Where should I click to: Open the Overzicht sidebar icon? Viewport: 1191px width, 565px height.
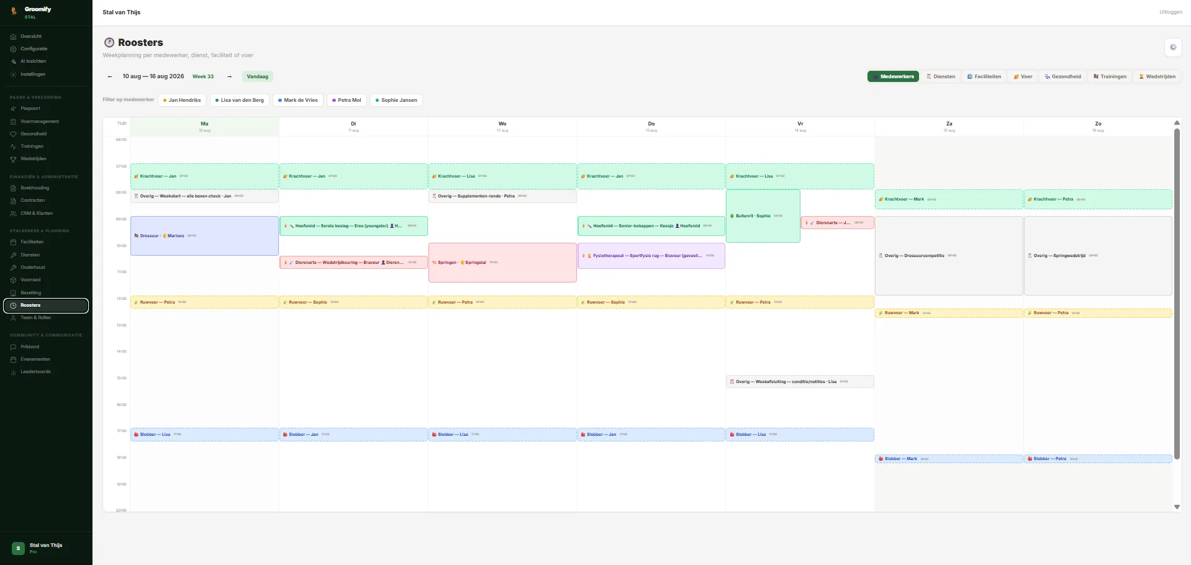(x=13, y=37)
